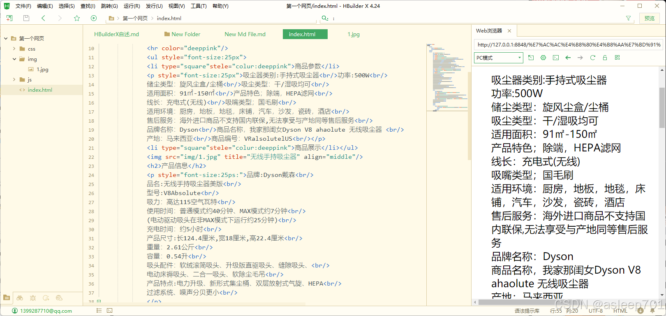This screenshot has width=666, height=316.
Task: Open the terminal icon in status bar
Action: pyautogui.click(x=110, y=311)
